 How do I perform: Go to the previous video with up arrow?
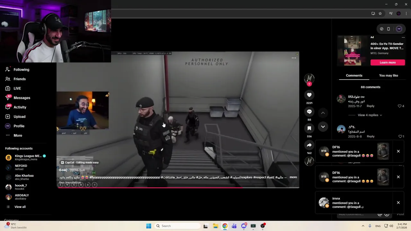coord(323,113)
